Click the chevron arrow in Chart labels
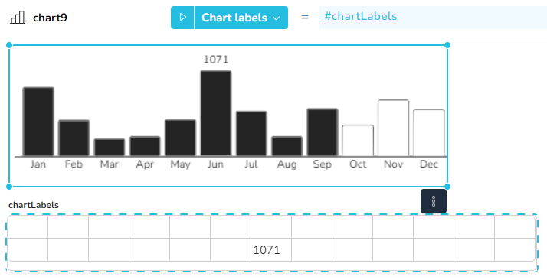547x280 pixels. (x=277, y=18)
